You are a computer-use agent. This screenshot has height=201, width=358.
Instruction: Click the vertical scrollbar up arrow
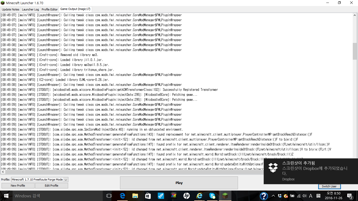pyautogui.click(x=355, y=15)
